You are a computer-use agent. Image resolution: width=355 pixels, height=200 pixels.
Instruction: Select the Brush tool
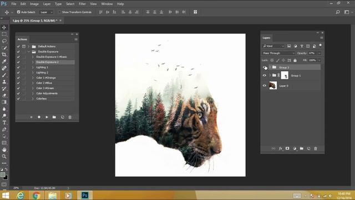4,75
